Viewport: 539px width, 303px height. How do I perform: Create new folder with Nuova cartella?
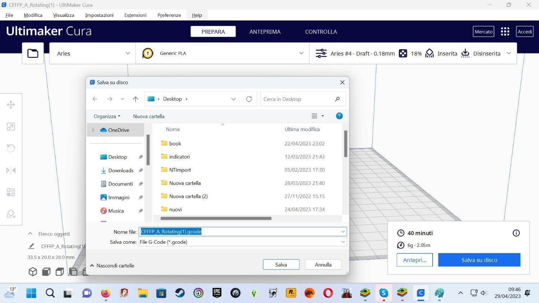click(x=149, y=116)
